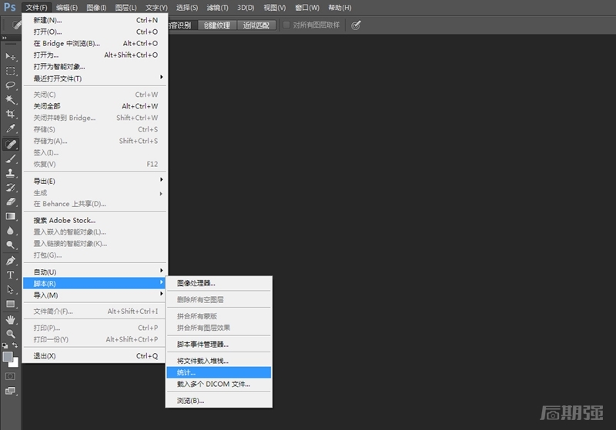Viewport: 616px width, 430px height.
Task: Select the History Brush tool
Action: [x=11, y=188]
